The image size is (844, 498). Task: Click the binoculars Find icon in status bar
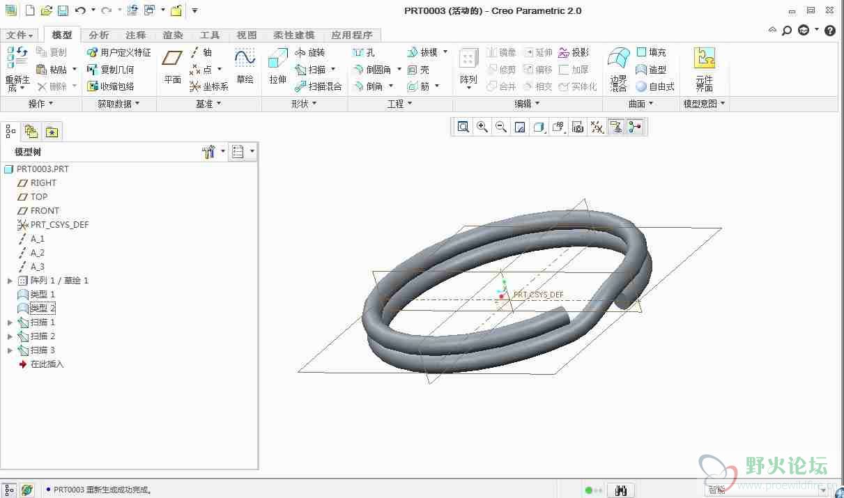click(x=620, y=490)
